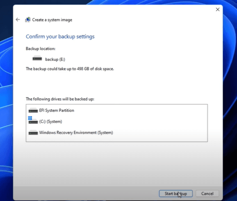Click the drives will be backed up label

point(60,99)
